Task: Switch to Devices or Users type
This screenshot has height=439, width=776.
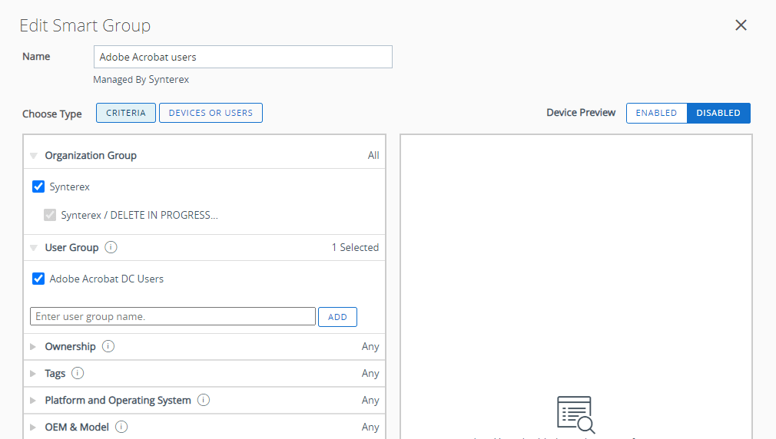Action: click(x=211, y=113)
